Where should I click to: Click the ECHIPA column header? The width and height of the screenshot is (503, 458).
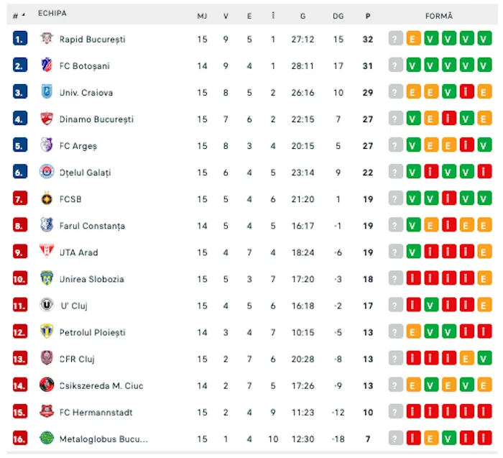tap(53, 14)
